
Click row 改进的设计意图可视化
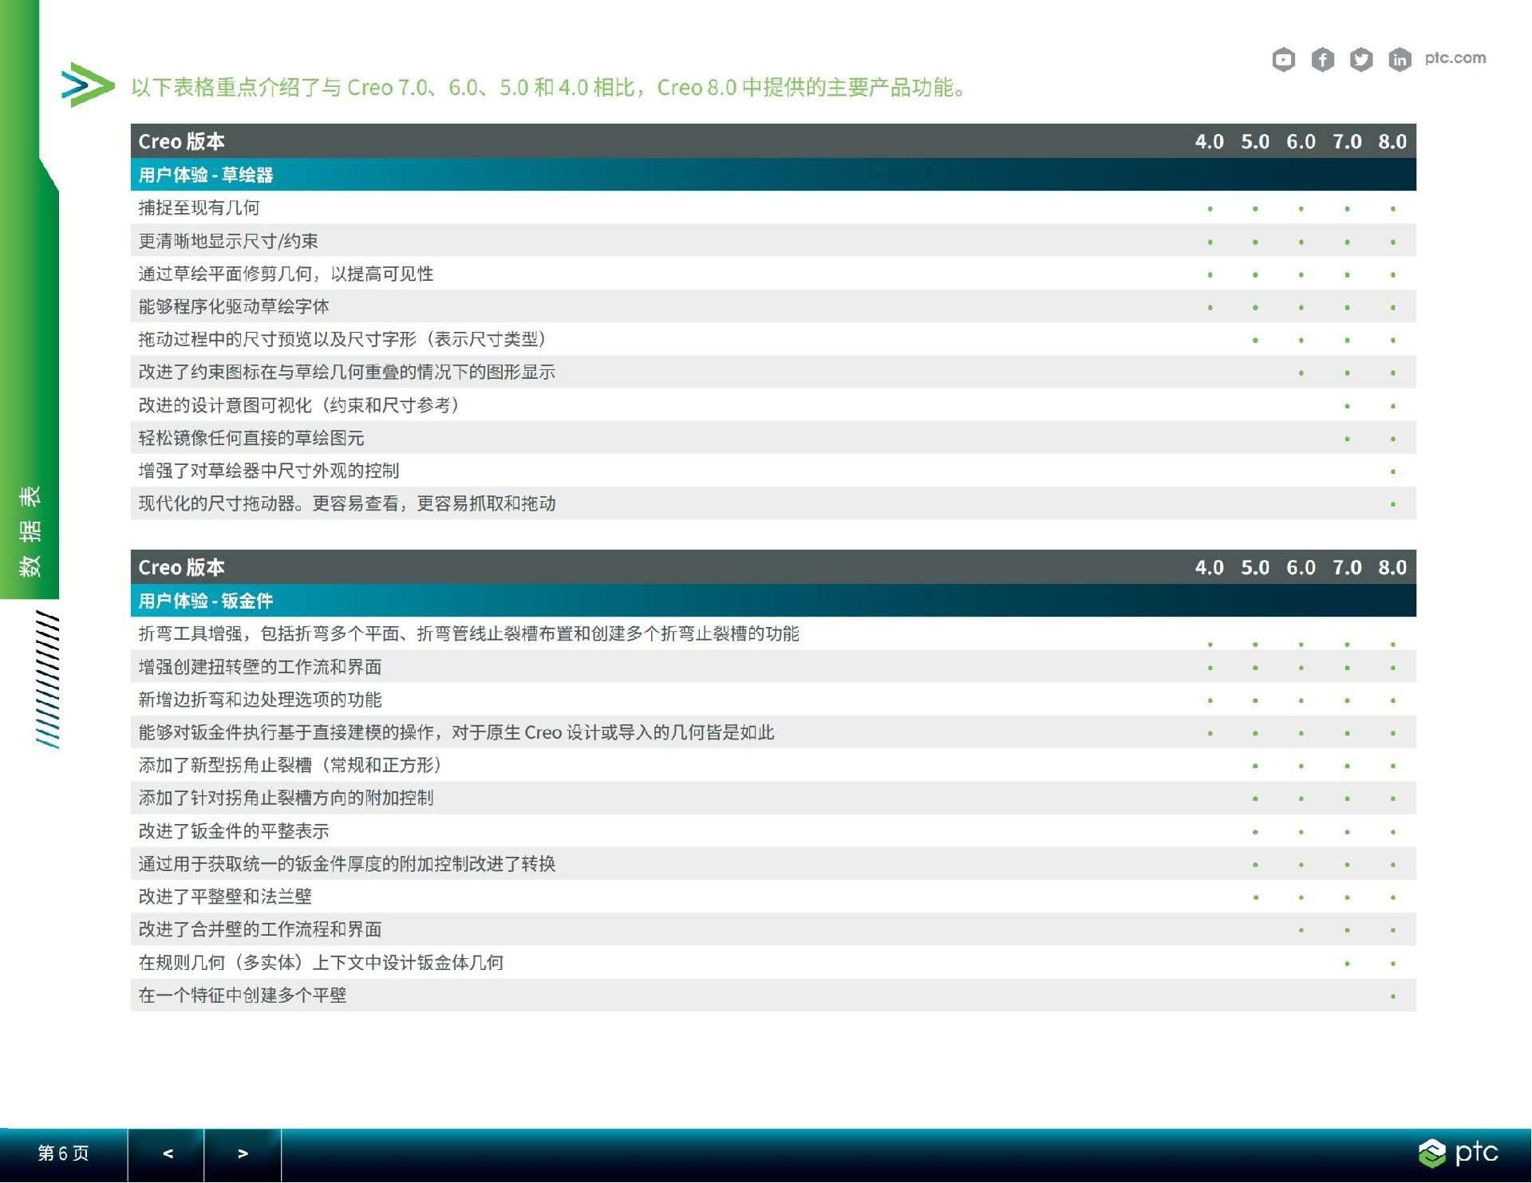(773, 405)
